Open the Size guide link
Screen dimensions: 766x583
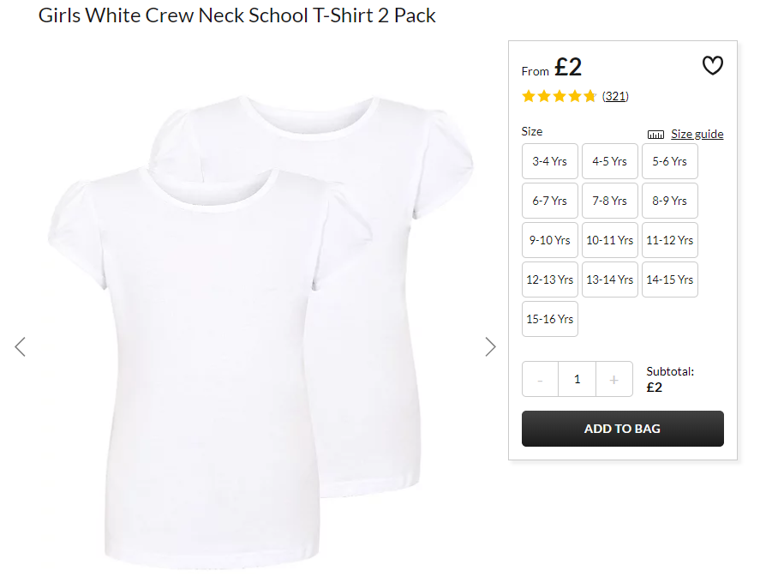click(x=697, y=134)
